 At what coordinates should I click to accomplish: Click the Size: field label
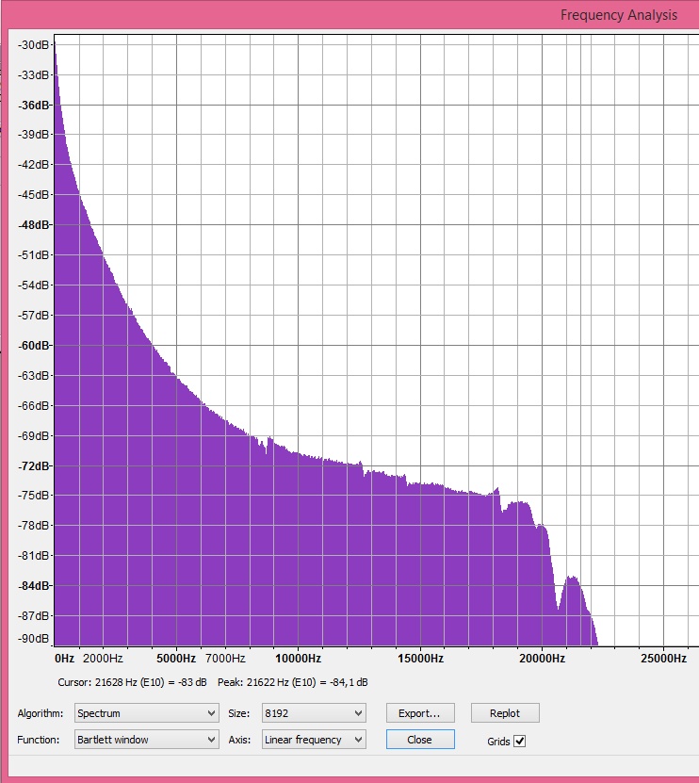coord(238,713)
